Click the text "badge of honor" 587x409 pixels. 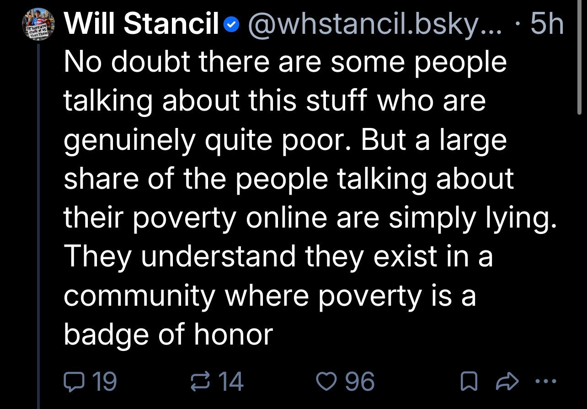[x=168, y=335]
